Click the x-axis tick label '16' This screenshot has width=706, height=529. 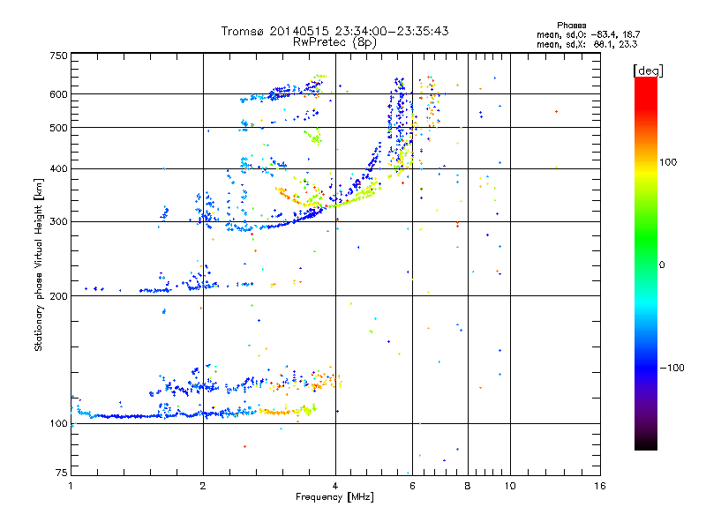tap(600, 486)
